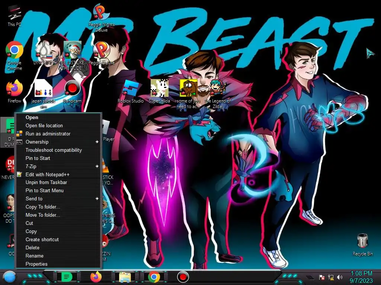This screenshot has height=285, width=381.
Task: Expand the 7-Zip submenu
Action: [x=58, y=167]
